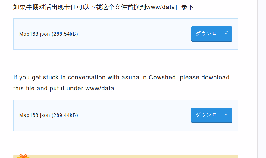
Task: Click the gift box icon
Action: tap(23, 156)
